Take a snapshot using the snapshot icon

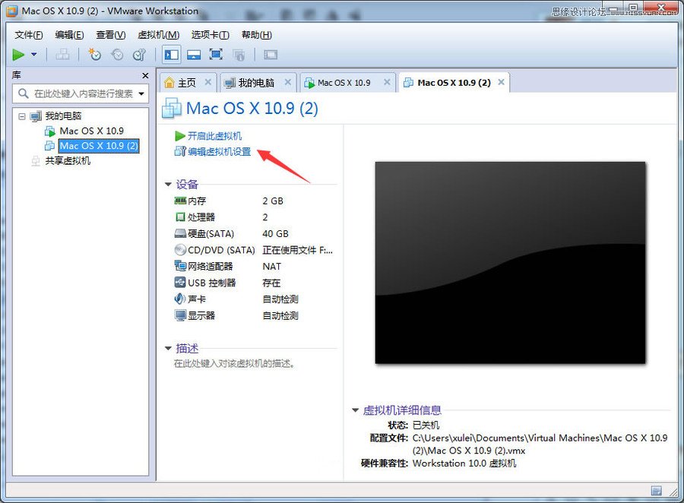94,54
